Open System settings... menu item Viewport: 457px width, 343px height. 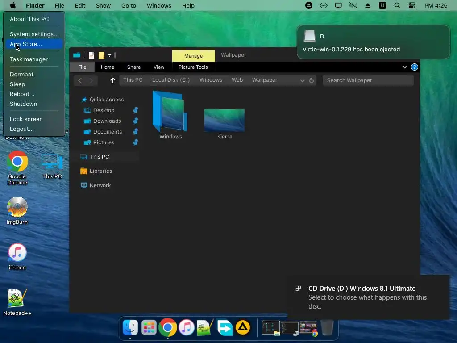pos(34,34)
